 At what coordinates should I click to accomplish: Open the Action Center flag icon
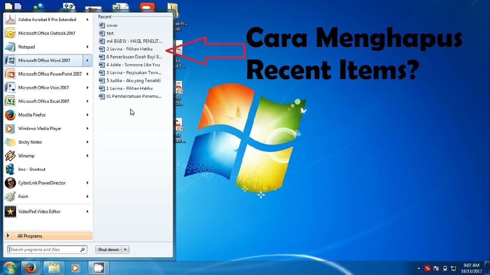[x=436, y=269]
